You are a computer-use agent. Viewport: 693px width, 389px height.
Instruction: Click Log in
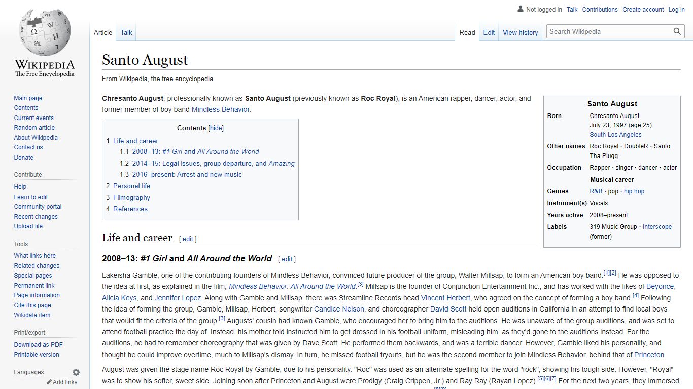pyautogui.click(x=677, y=10)
